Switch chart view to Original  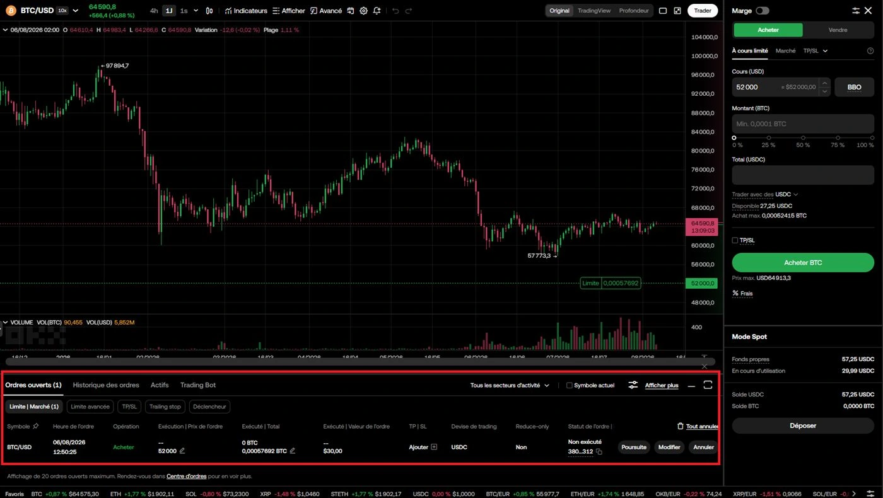[559, 11]
